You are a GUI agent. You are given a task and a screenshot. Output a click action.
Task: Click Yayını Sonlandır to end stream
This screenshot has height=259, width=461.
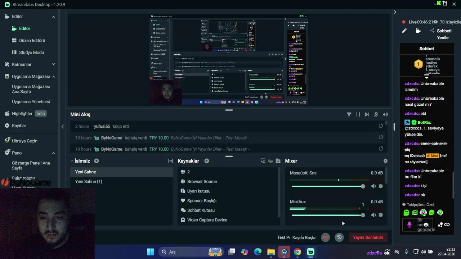pyautogui.click(x=368, y=237)
